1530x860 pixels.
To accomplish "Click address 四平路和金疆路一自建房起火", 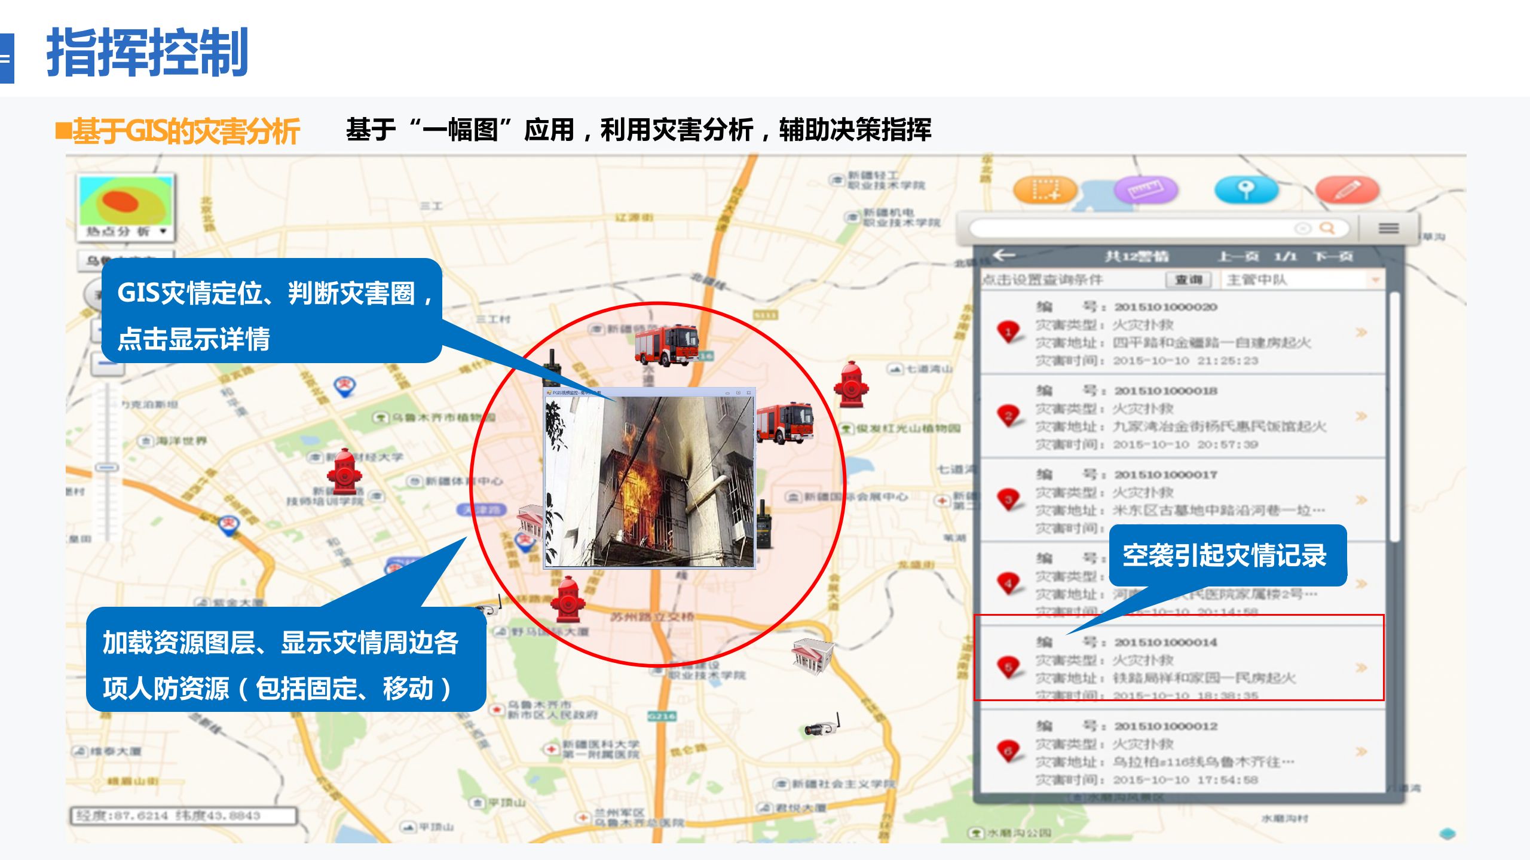I will click(x=1212, y=343).
